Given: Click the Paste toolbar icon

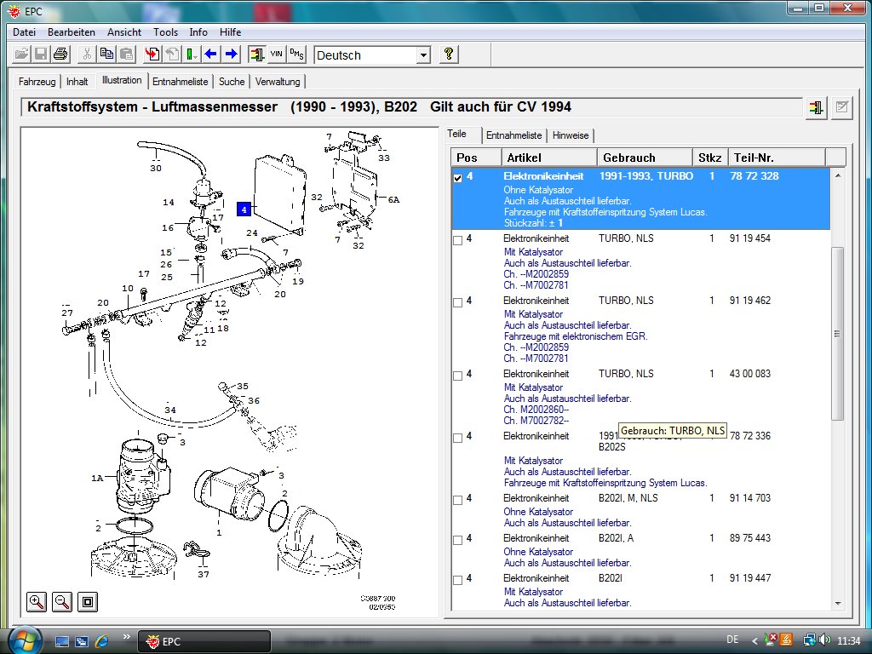Looking at the screenshot, I should (127, 54).
